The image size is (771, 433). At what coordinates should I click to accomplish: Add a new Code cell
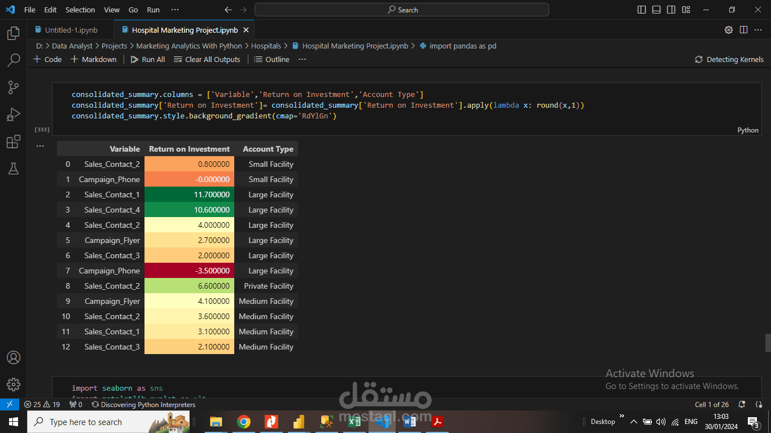pos(47,59)
